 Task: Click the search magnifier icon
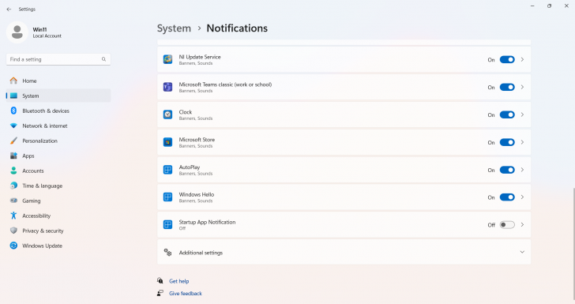coord(103,59)
